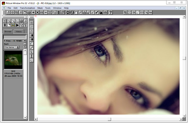The image size is (188, 123).
Task: Start slideshow with the play arrow icon
Action: 17,25
